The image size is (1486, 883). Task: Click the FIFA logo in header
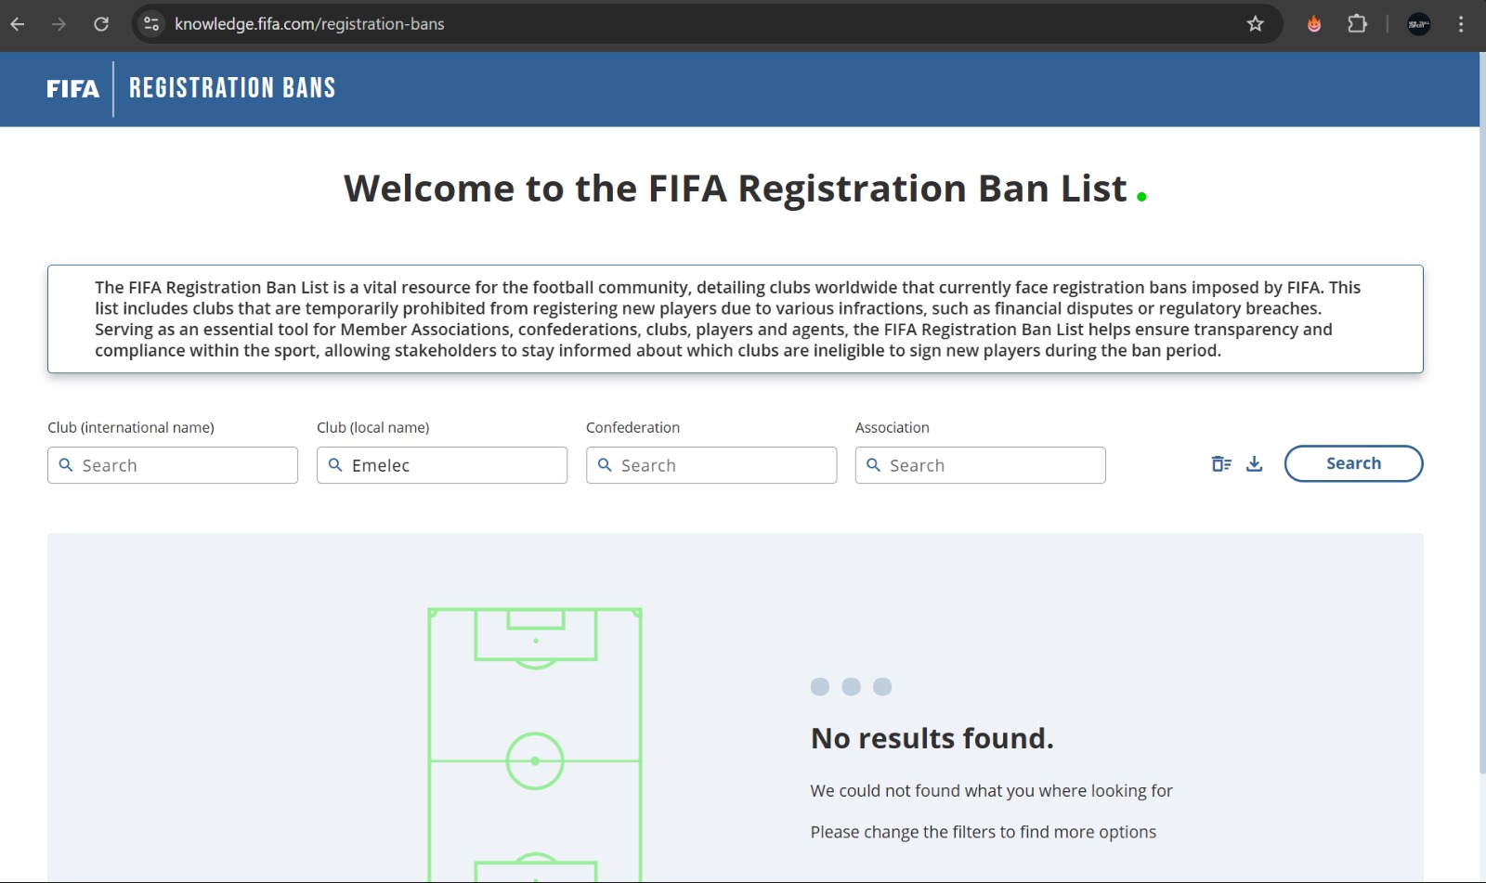coord(72,89)
